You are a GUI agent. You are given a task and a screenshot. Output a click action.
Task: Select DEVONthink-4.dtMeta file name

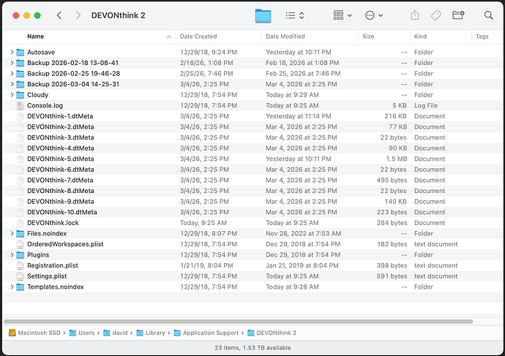pos(61,148)
